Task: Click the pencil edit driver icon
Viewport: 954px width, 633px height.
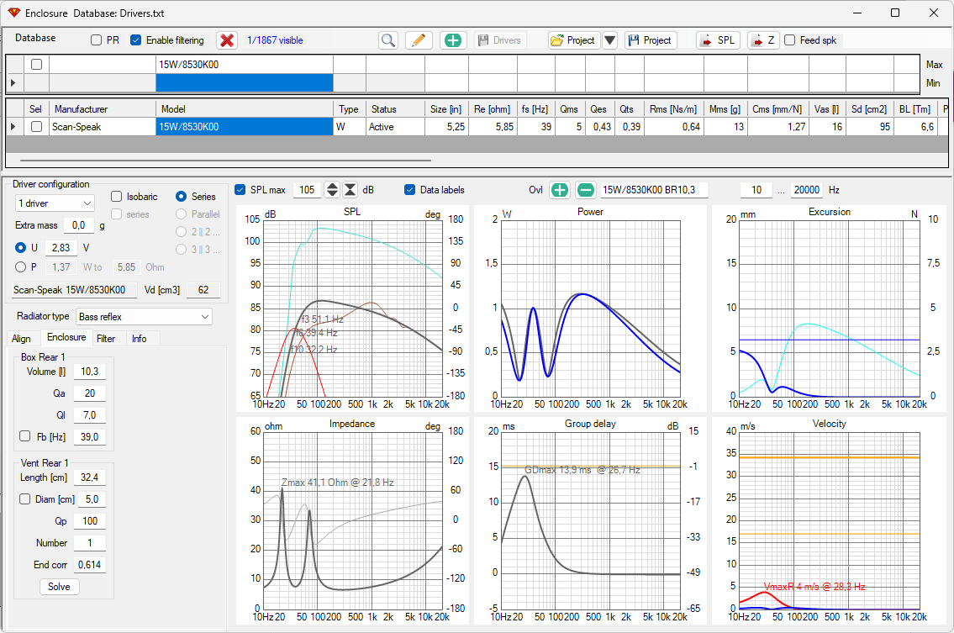Action: pyautogui.click(x=418, y=40)
